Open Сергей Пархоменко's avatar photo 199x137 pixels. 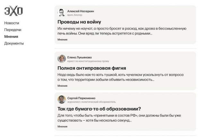click(x=62, y=100)
